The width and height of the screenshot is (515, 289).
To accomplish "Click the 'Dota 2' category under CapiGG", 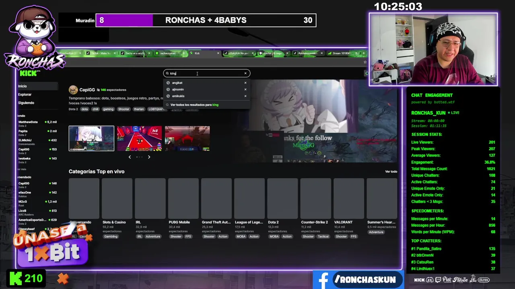I will click(x=73, y=109).
